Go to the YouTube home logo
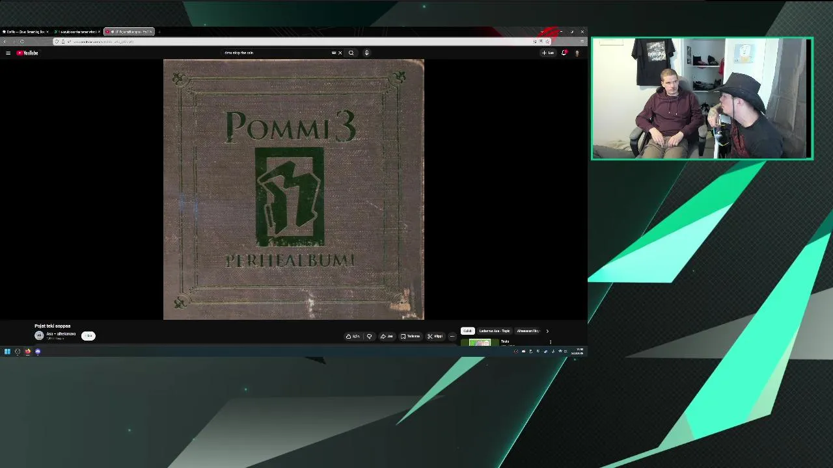The image size is (833, 468). pos(27,53)
